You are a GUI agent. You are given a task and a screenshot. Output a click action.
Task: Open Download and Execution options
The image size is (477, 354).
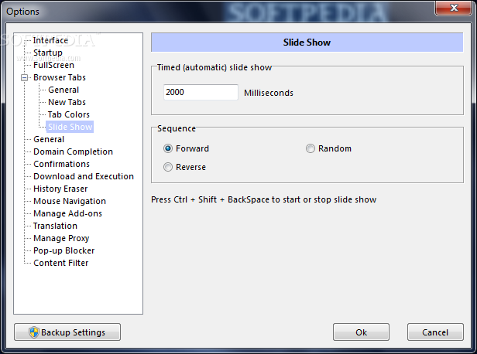click(84, 176)
